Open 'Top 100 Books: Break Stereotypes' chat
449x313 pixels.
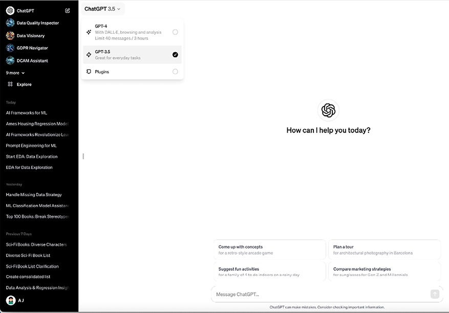pos(37,216)
